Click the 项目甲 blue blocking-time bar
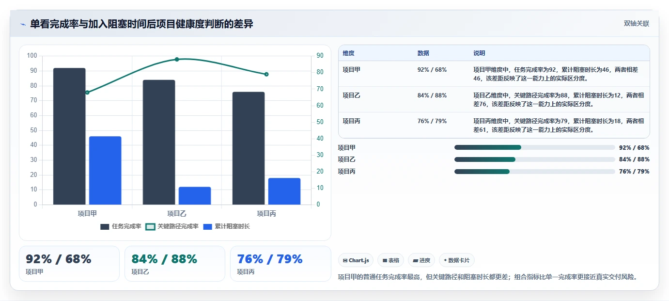Screen dimensions: 669x301 click(105, 171)
